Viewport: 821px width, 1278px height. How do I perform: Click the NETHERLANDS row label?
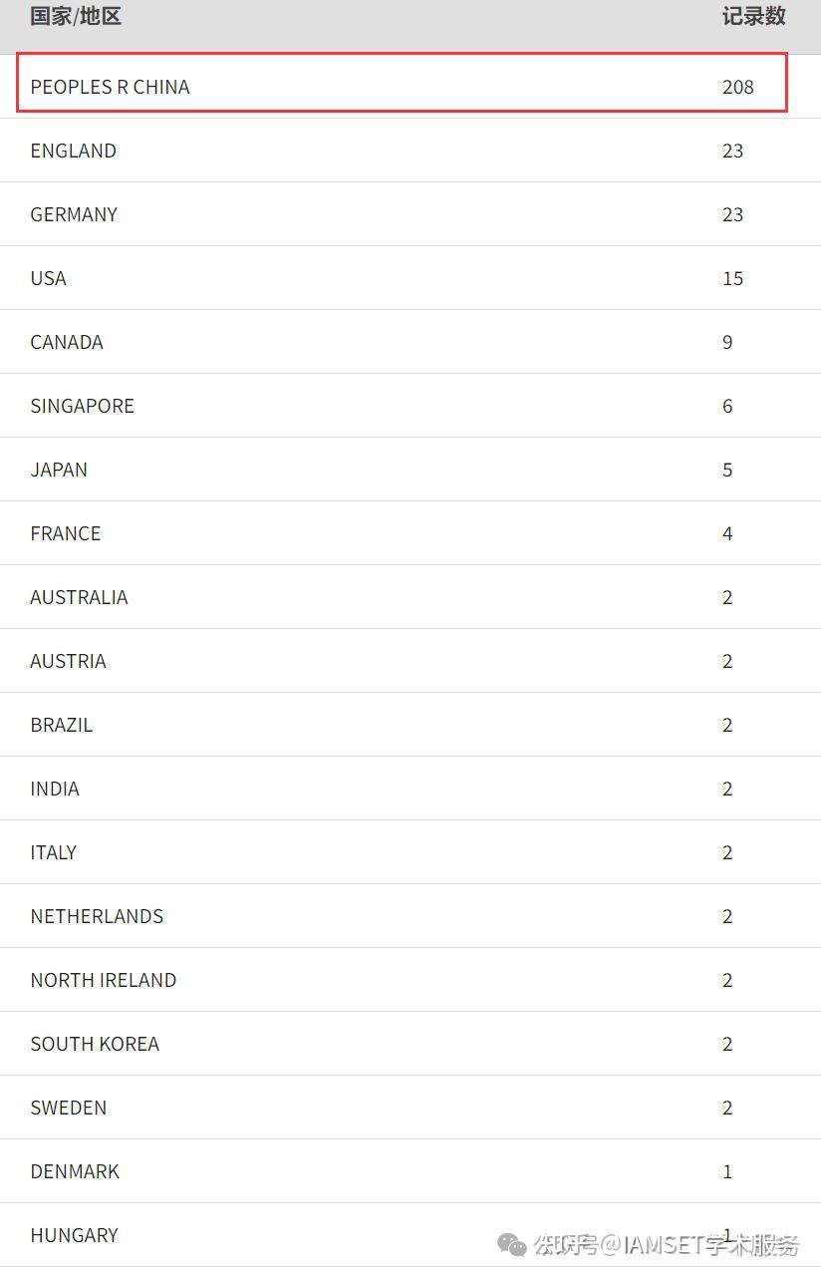(x=97, y=916)
